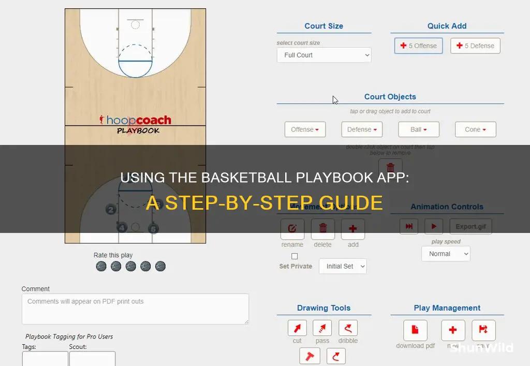Select the T-shaped screen drawing tool
Screen dimensions: 530x366
[x=310, y=356]
